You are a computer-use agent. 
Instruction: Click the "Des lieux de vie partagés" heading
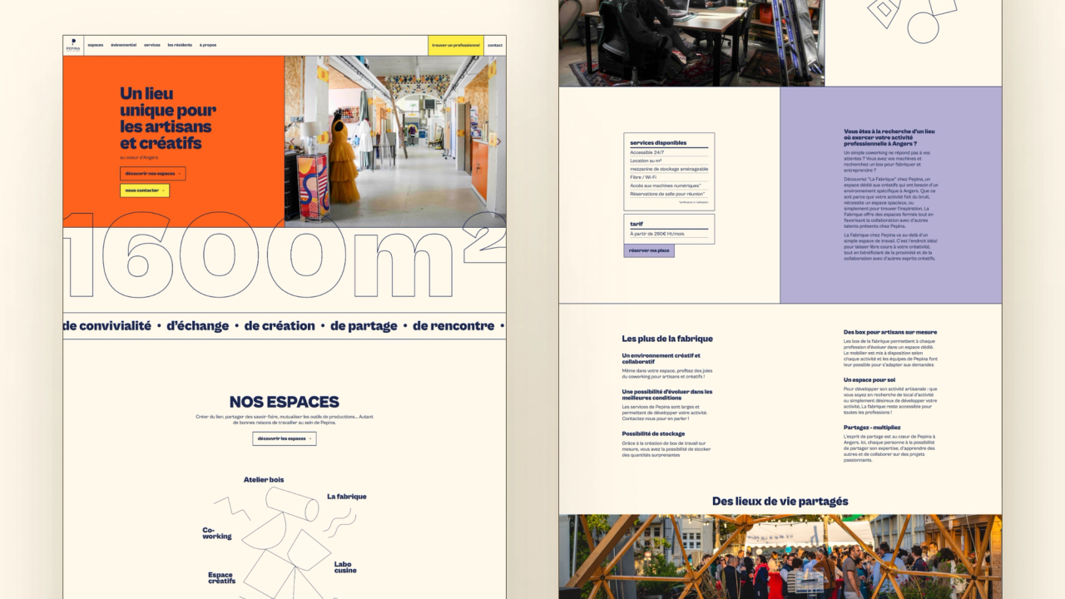[780, 502]
